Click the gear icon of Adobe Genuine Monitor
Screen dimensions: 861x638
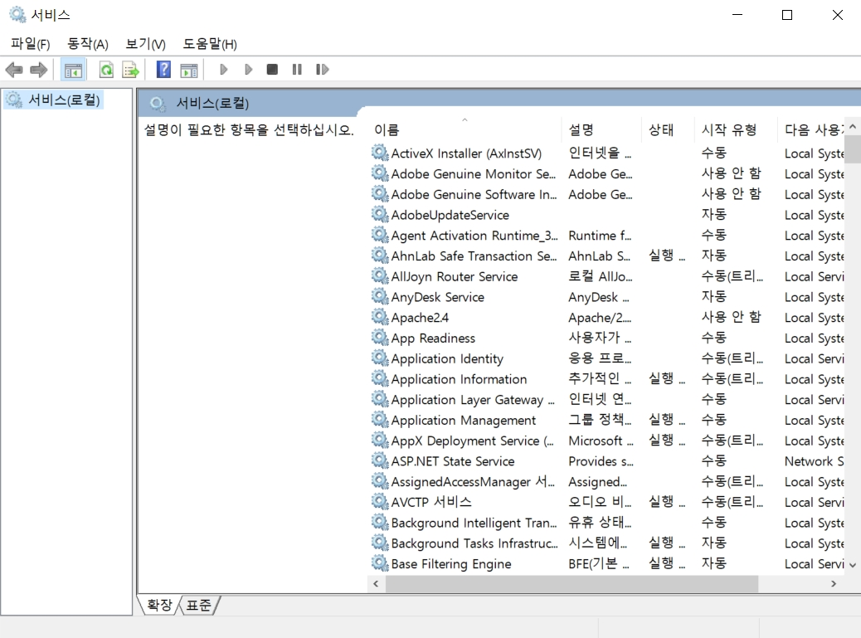pos(379,173)
